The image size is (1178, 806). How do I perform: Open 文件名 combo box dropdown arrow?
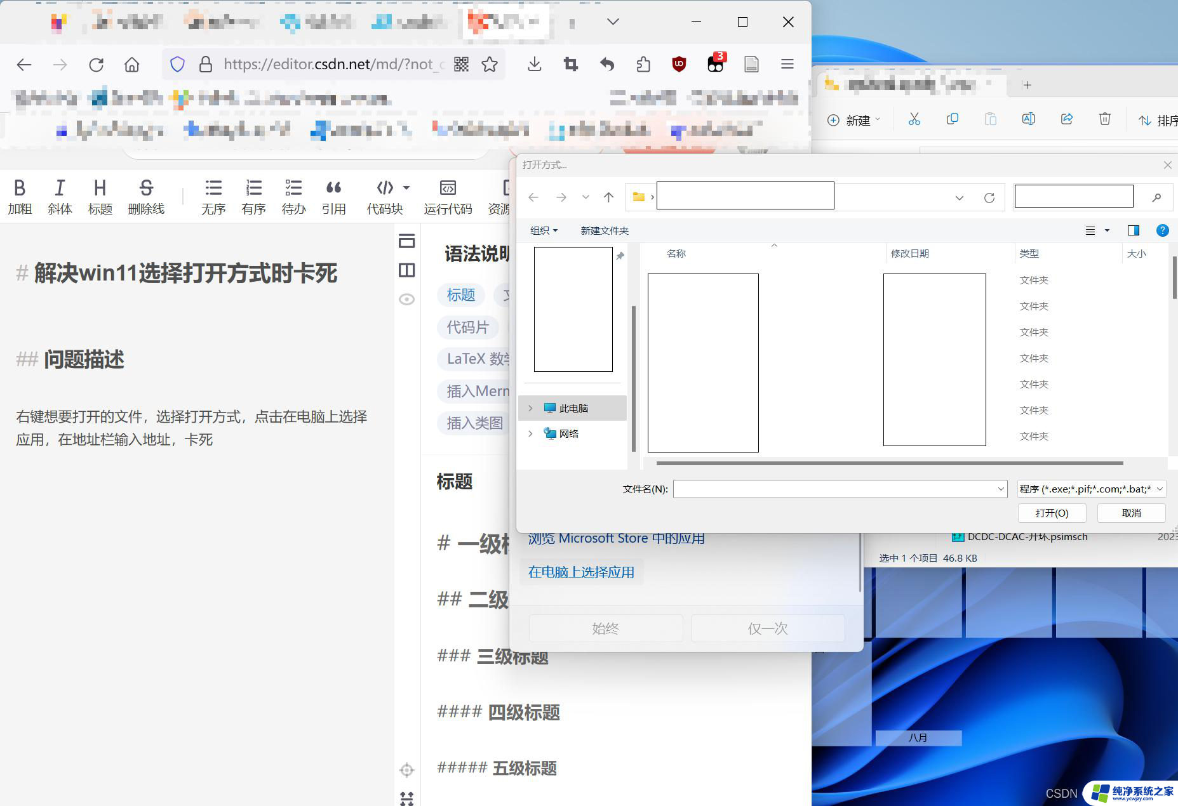1001,489
